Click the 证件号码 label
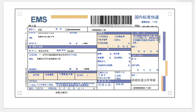This screenshot has width=195, height=112. [x=136, y=65]
